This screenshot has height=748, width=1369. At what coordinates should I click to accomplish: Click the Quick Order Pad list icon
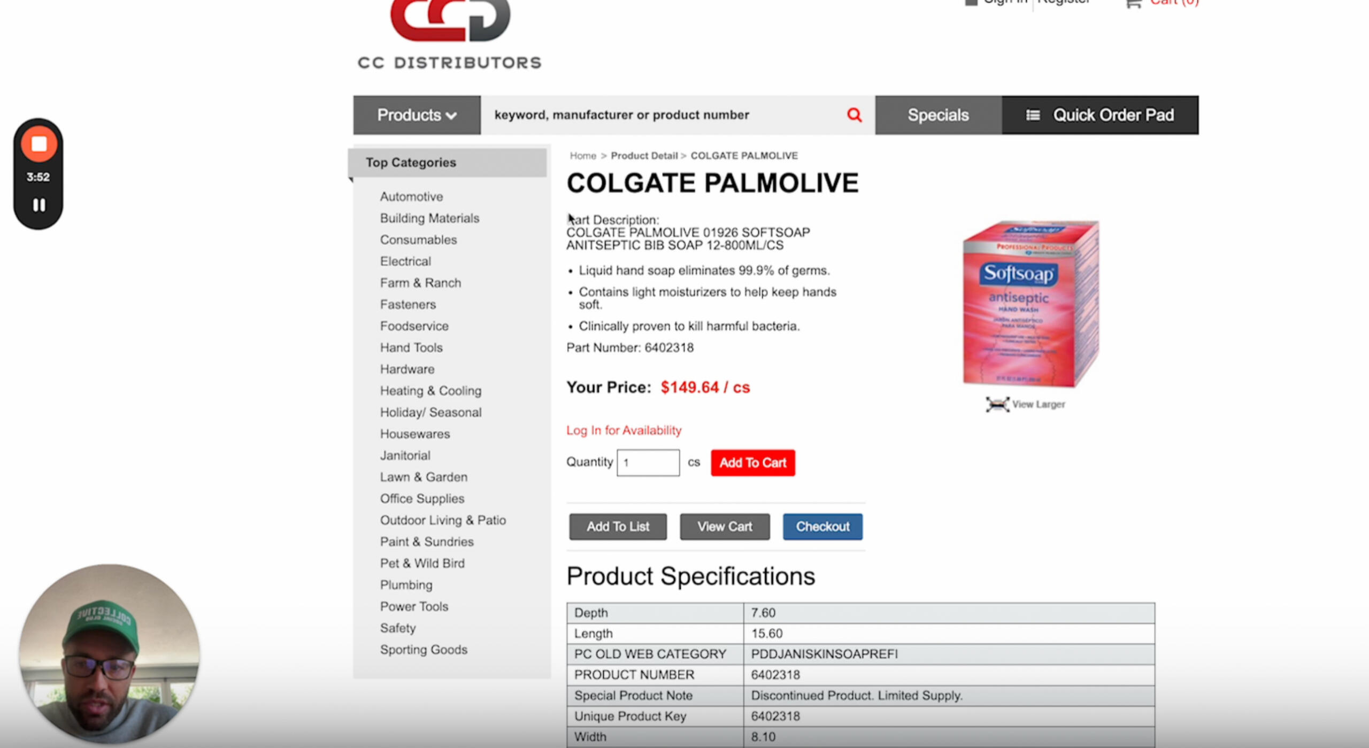click(x=1033, y=115)
